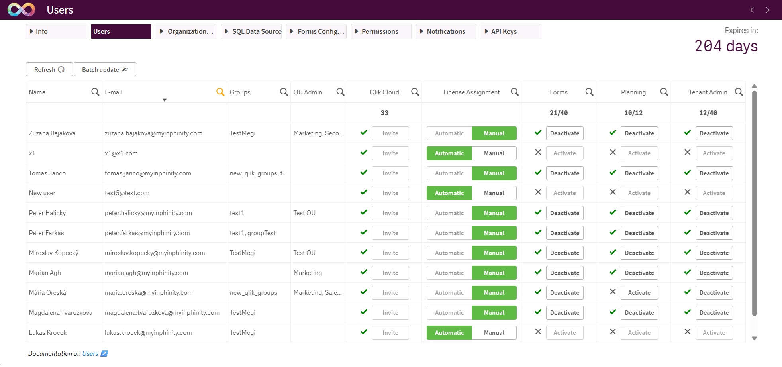The image size is (782, 367).
Task: Go to next page arrow
Action: pos(768,10)
